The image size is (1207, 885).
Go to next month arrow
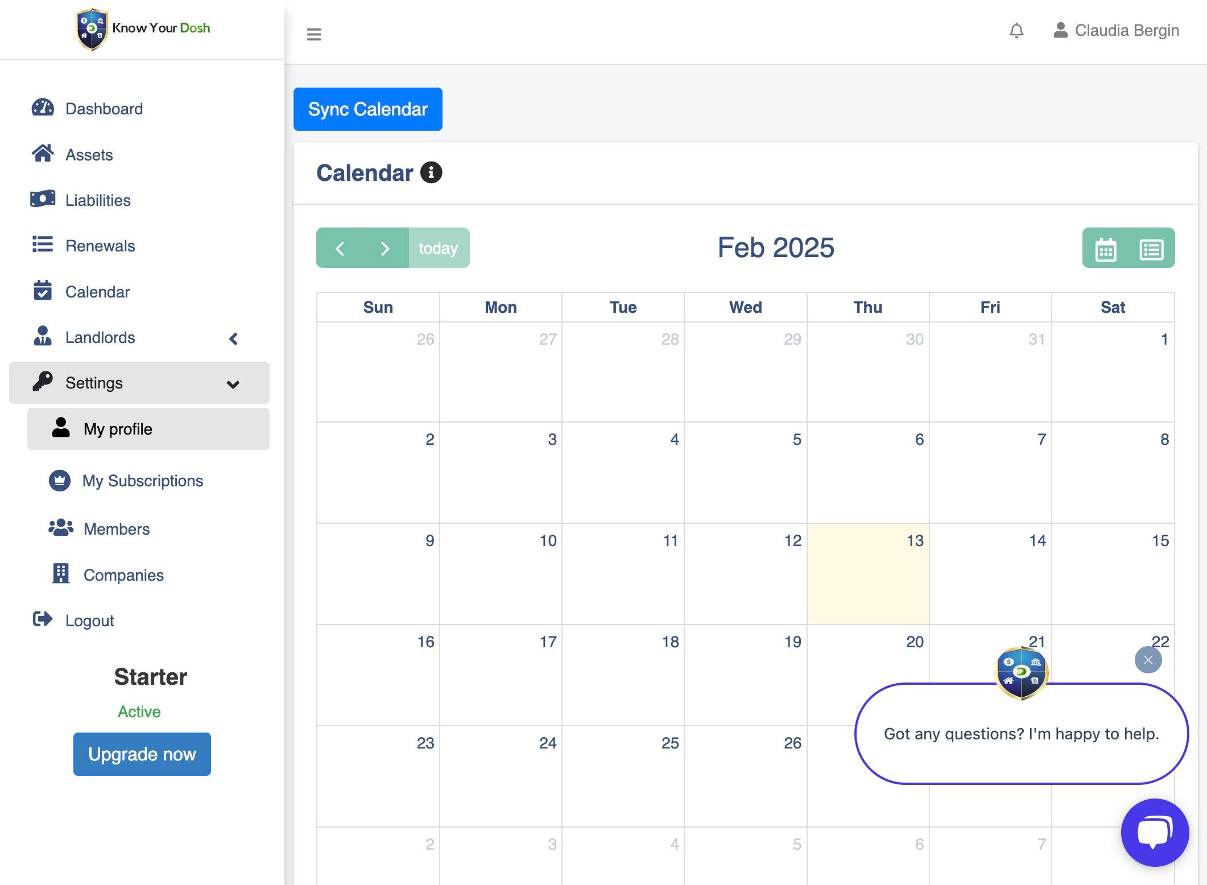[385, 249]
